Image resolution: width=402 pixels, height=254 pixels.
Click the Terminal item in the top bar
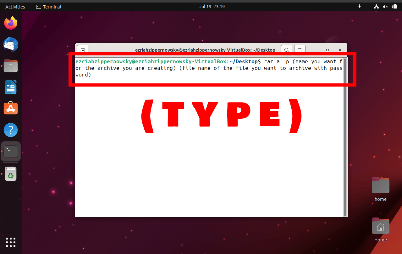pyautogui.click(x=48, y=6)
